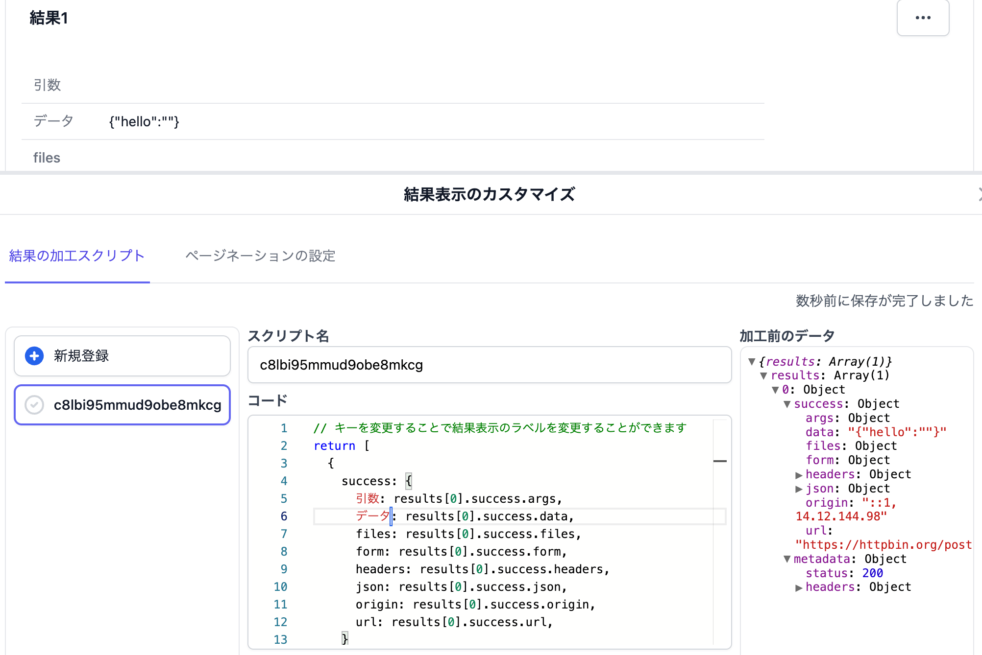Switch to ページネーションの設定 tab

260,256
